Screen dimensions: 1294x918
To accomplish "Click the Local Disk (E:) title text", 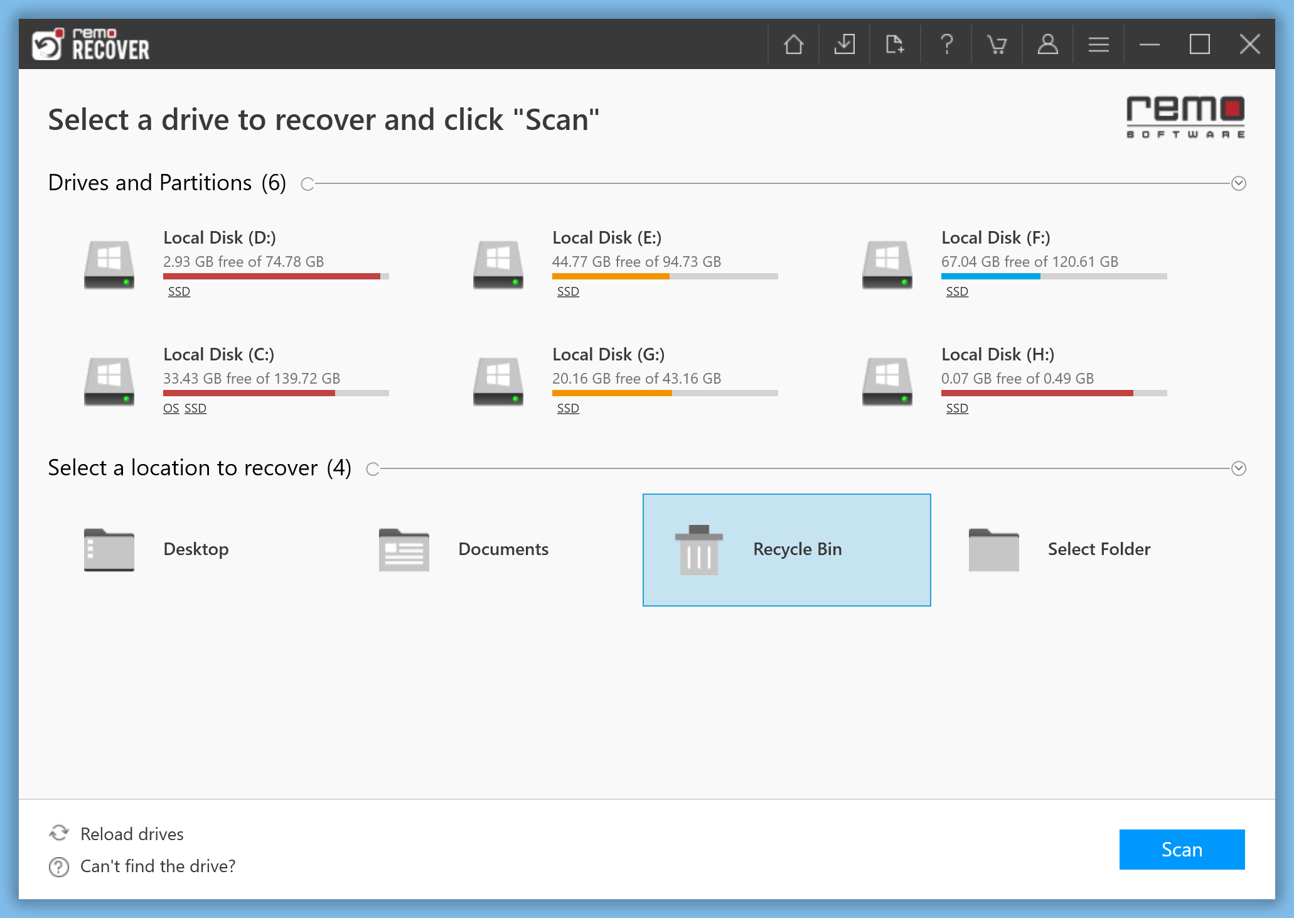I will (607, 238).
